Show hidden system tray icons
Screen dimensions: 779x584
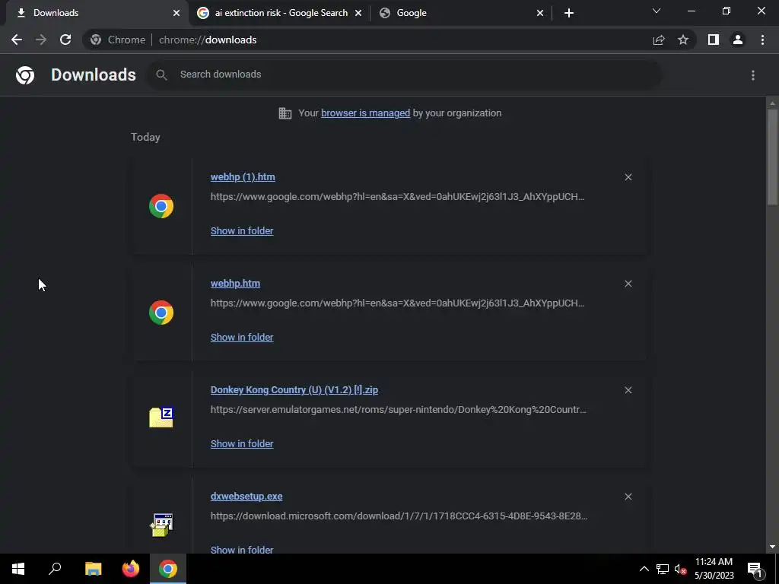tap(644, 569)
